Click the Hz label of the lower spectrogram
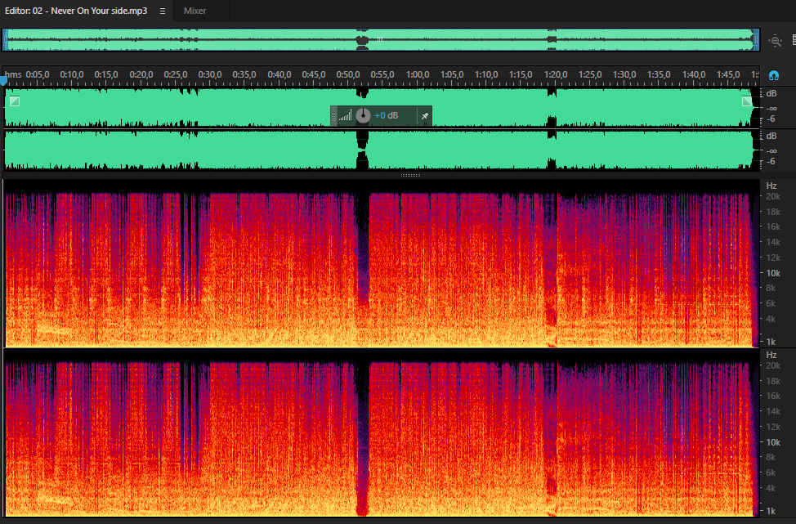Screen dimensions: 796x524 (x=771, y=355)
